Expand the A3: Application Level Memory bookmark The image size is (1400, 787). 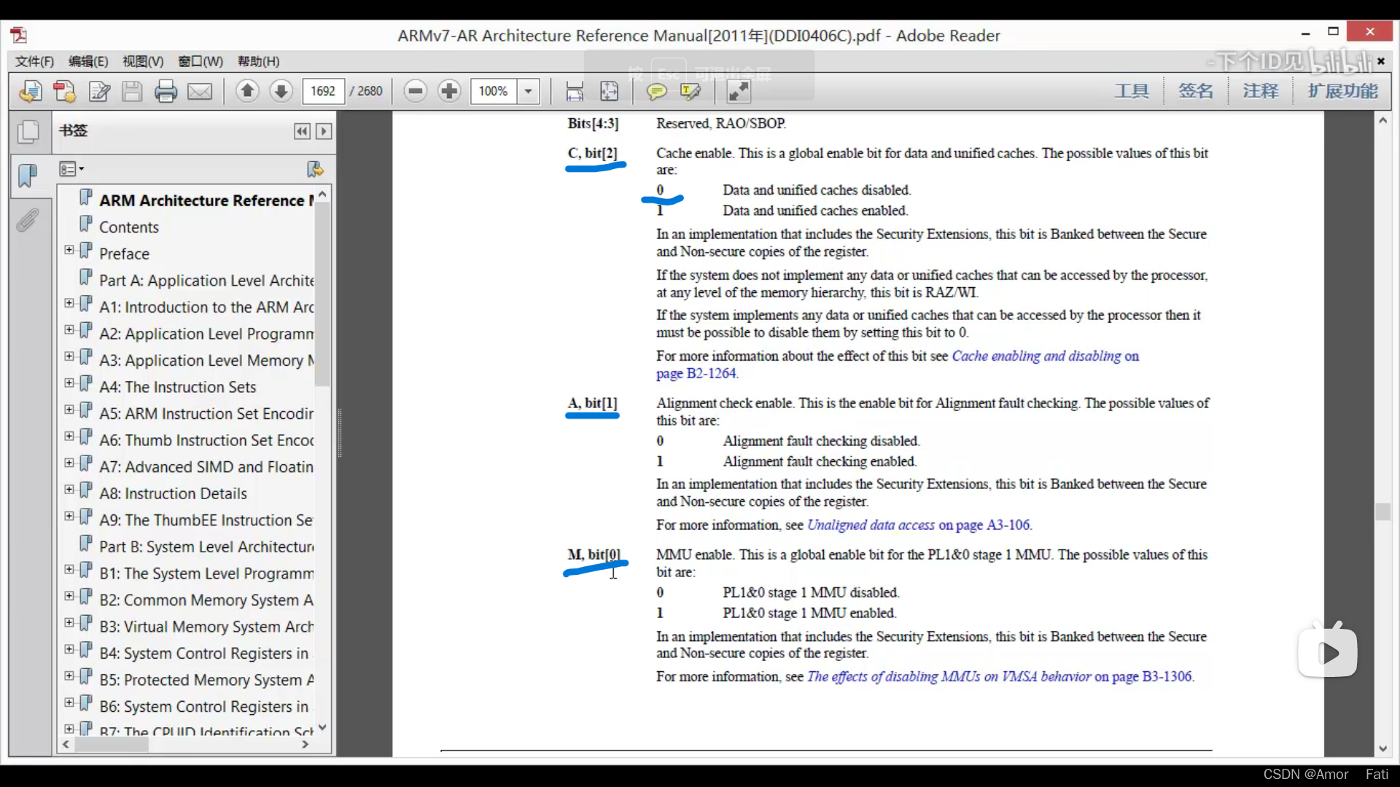tap(69, 356)
